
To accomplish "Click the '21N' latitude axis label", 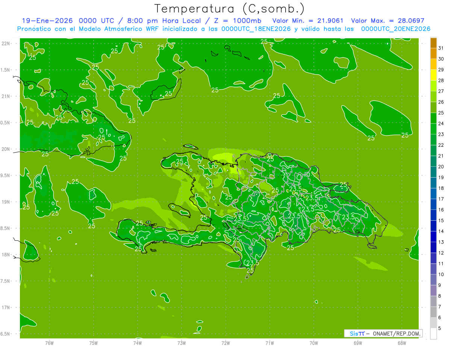I will (x=6, y=96).
